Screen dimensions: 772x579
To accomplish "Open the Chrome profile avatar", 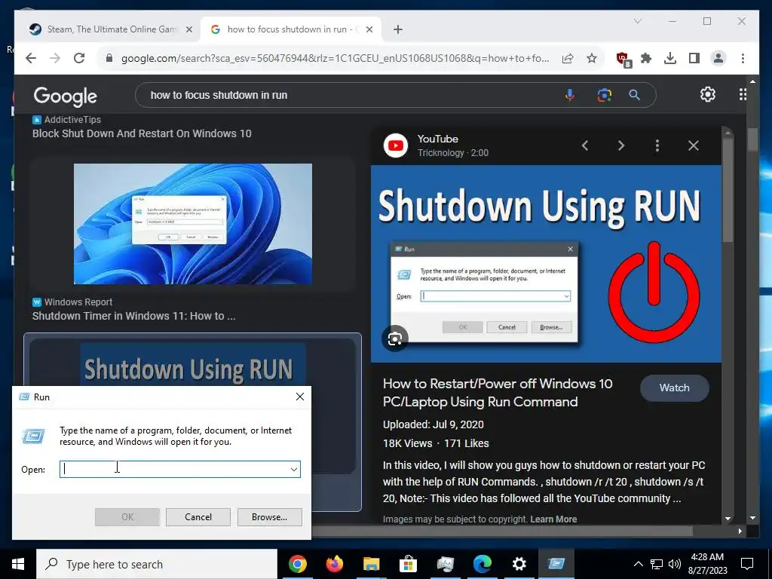I will click(718, 58).
